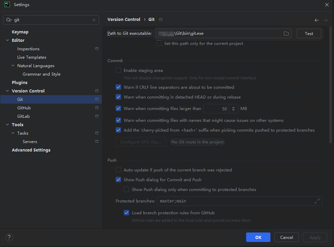This screenshot has width=334, height=247.
Task: Open the Live Templates settings
Action: pos(32,57)
